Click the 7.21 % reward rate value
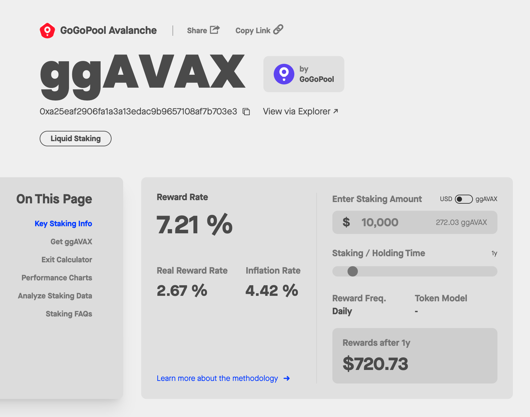This screenshot has width=530, height=417. [194, 225]
